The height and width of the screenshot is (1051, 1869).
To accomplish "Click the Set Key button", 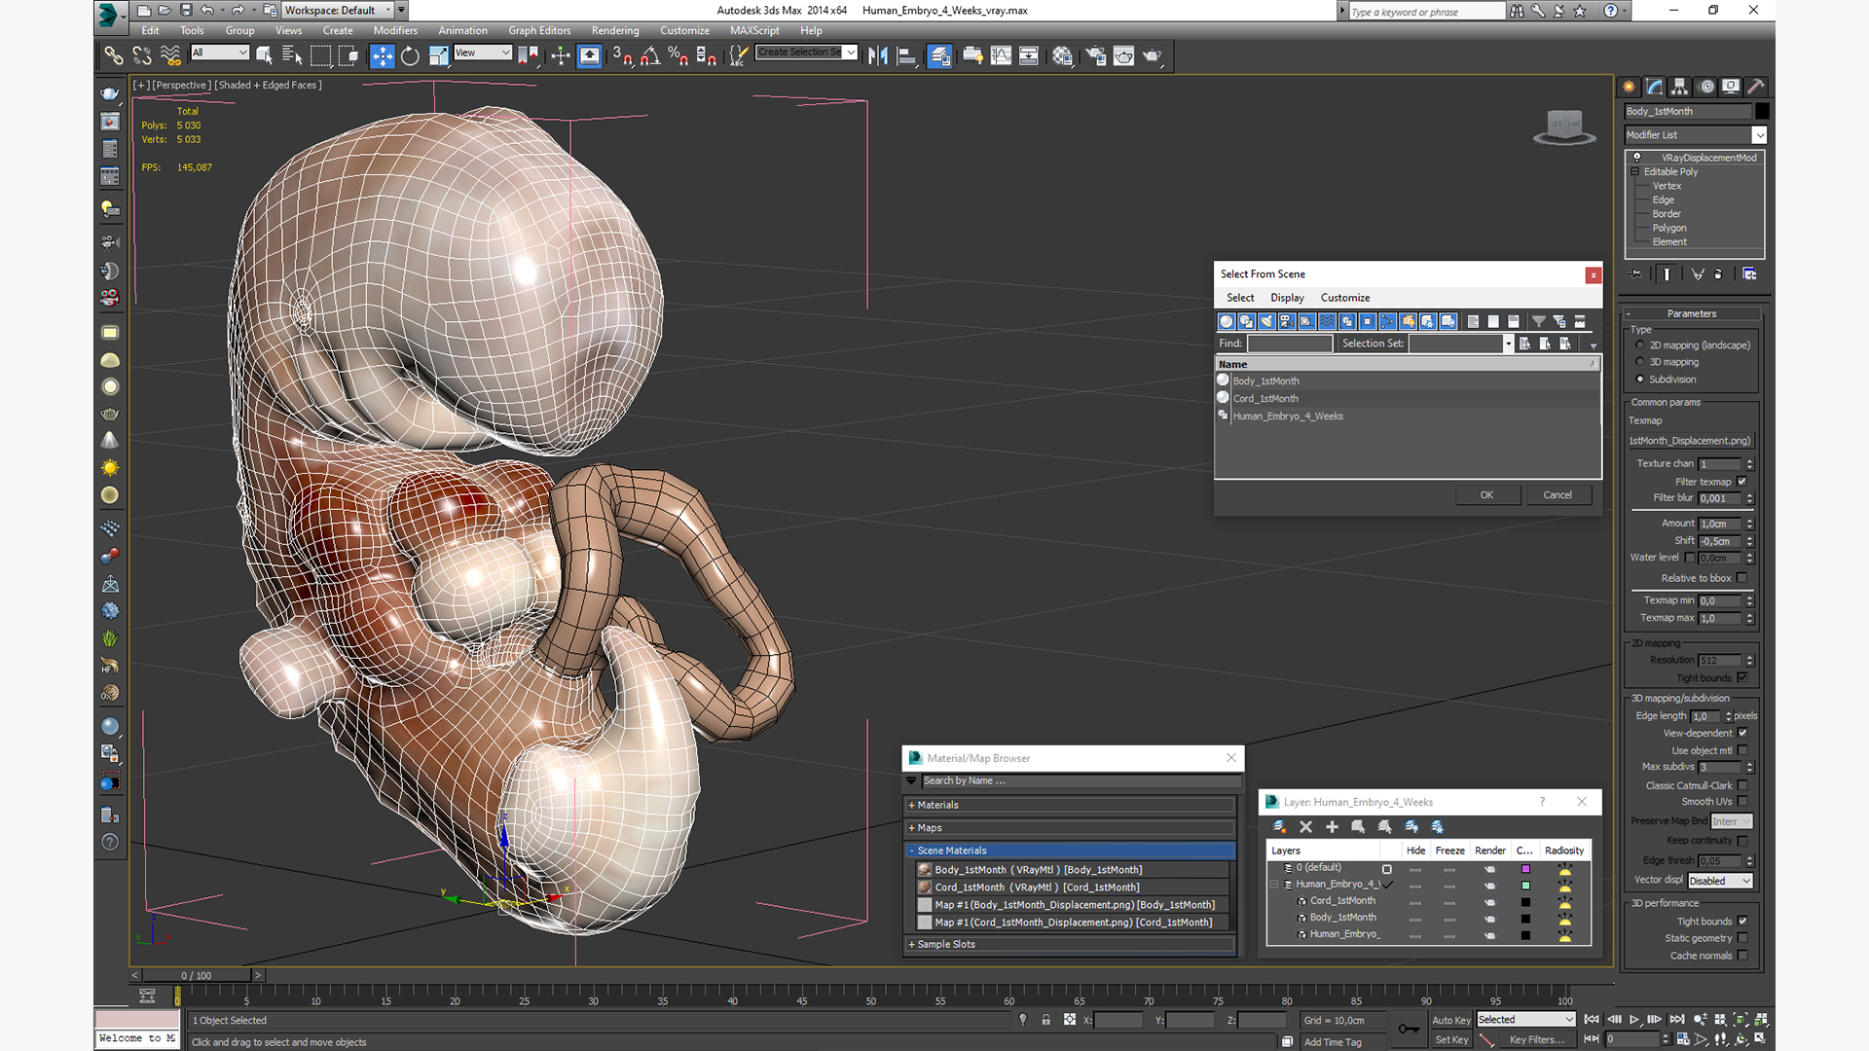I will coord(1451,1039).
